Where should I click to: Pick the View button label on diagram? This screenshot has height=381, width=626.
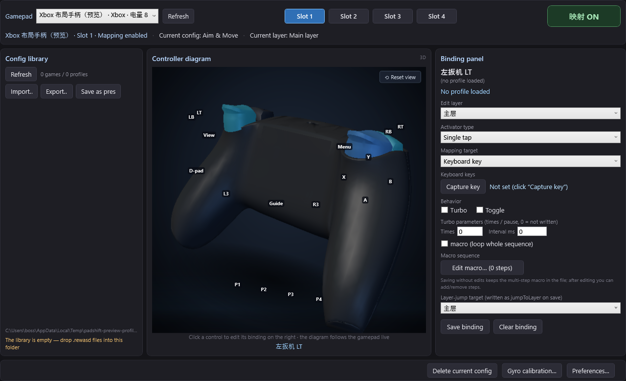tap(209, 135)
